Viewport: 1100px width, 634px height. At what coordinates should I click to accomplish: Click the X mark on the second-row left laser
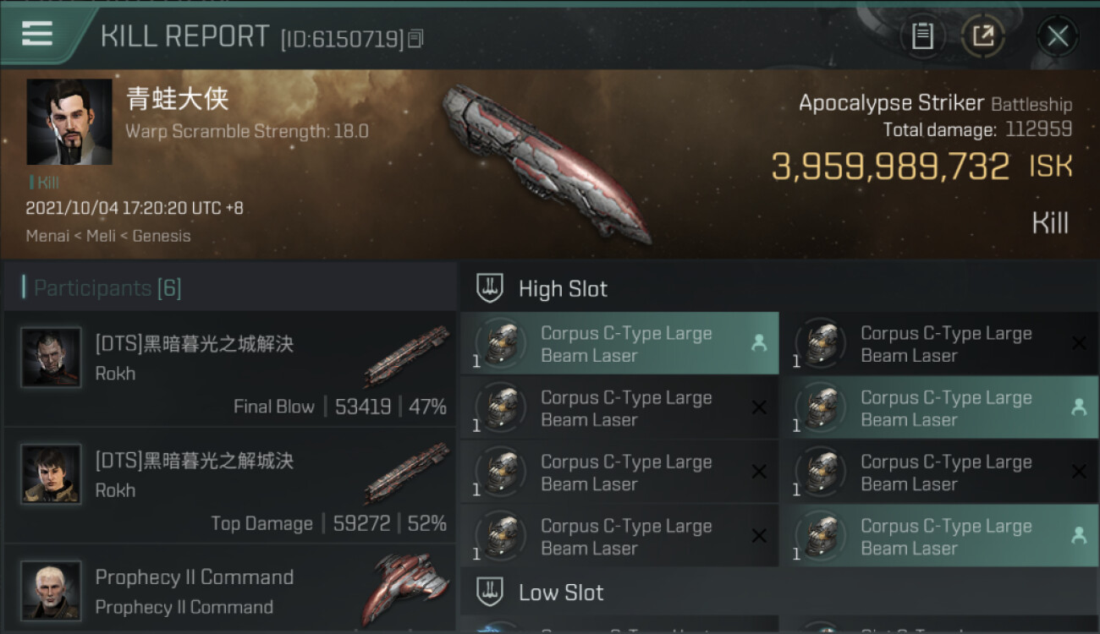[x=759, y=407]
